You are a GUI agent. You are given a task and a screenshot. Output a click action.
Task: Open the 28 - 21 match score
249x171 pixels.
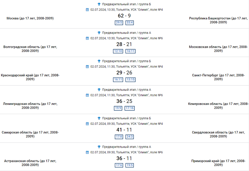(124, 44)
